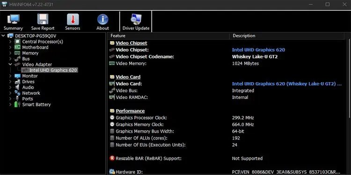The height and width of the screenshot is (175, 351).
Task: Click the Network icon in tree
Action: pos(17,93)
